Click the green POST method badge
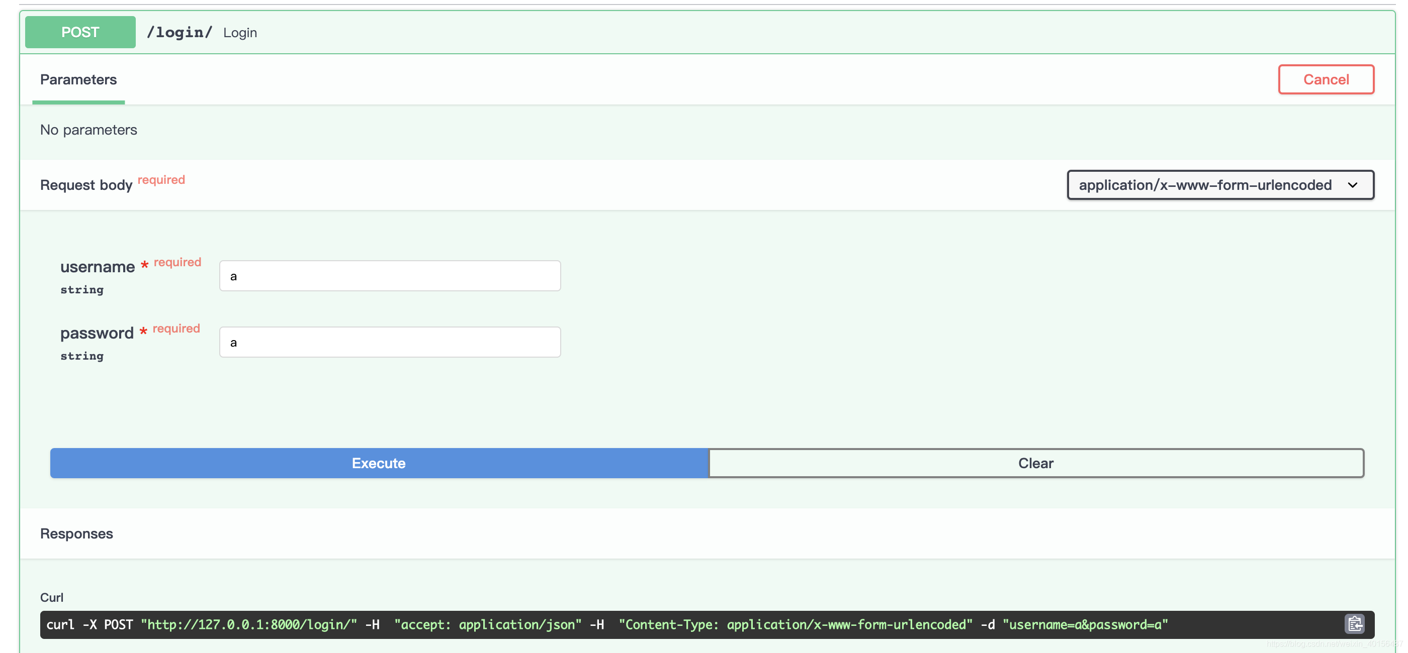Image resolution: width=1408 pixels, height=653 pixels. click(80, 32)
